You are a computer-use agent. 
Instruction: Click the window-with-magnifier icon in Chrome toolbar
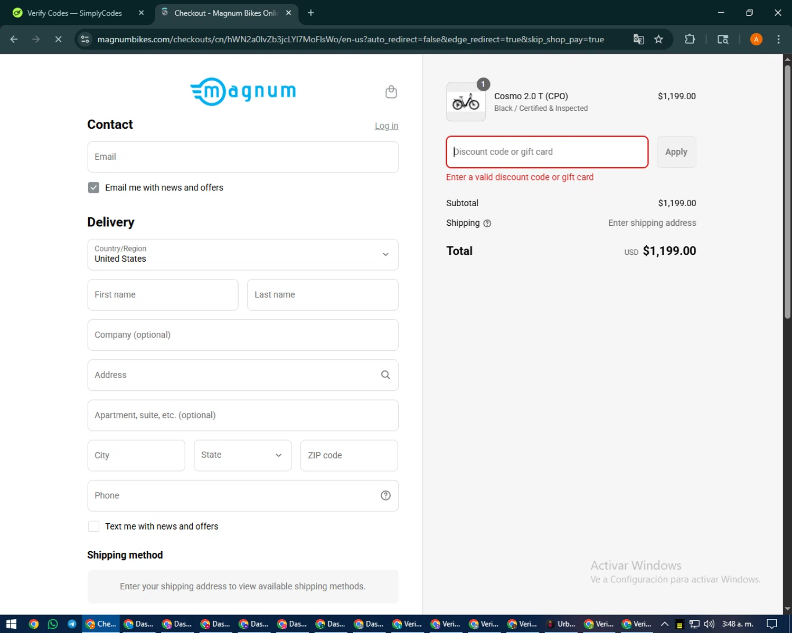click(723, 39)
